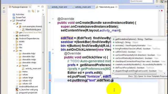Minimize the Package Explorer panel
The height and width of the screenshot is (94, 168).
coord(39,7)
